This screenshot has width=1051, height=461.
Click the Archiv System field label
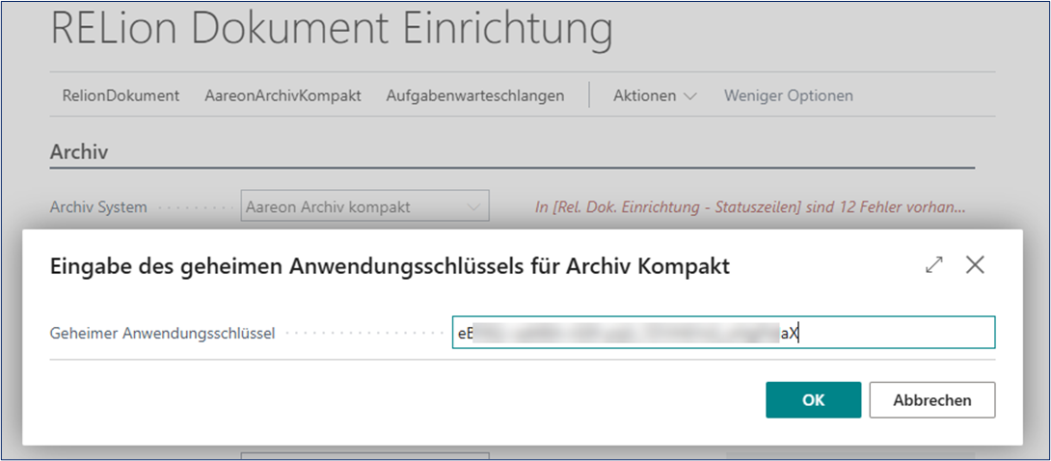click(x=98, y=207)
